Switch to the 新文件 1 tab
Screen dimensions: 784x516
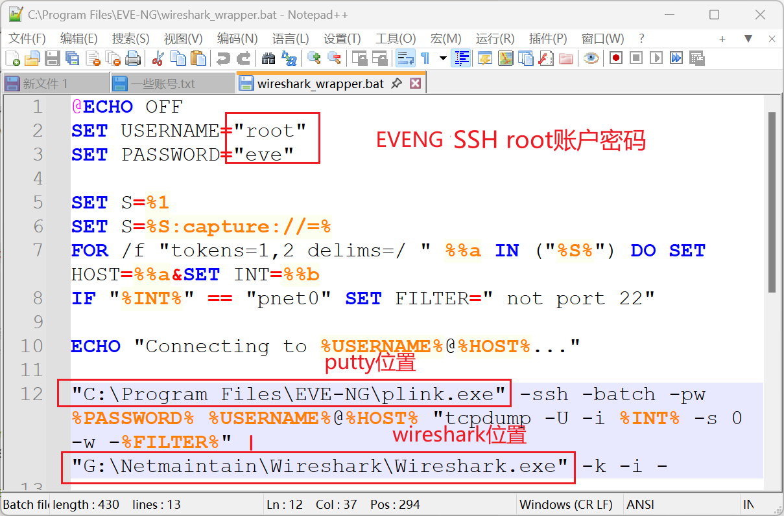pos(55,84)
